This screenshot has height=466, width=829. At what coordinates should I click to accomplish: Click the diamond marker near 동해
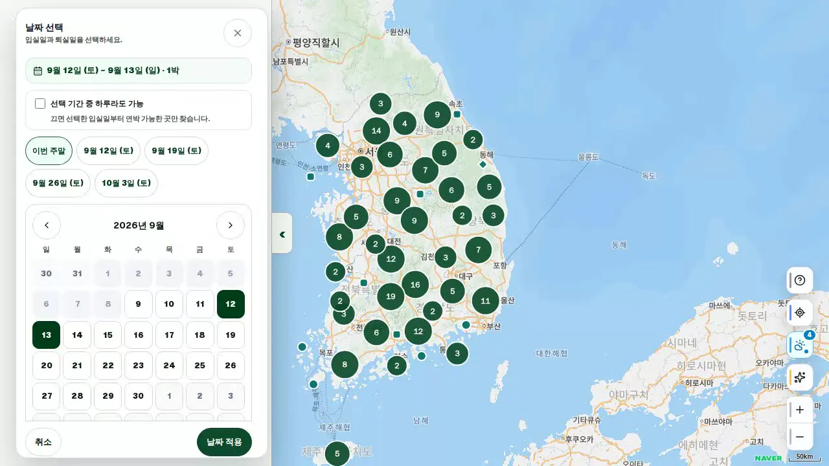click(483, 164)
